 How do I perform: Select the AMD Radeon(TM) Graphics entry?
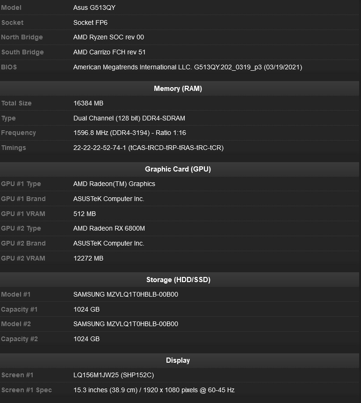click(114, 184)
